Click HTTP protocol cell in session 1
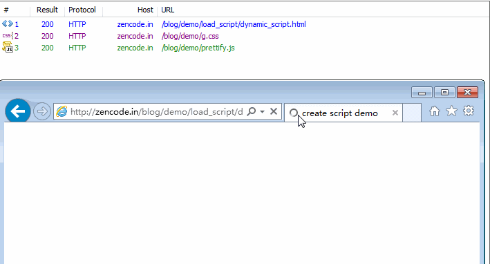 tap(77, 24)
